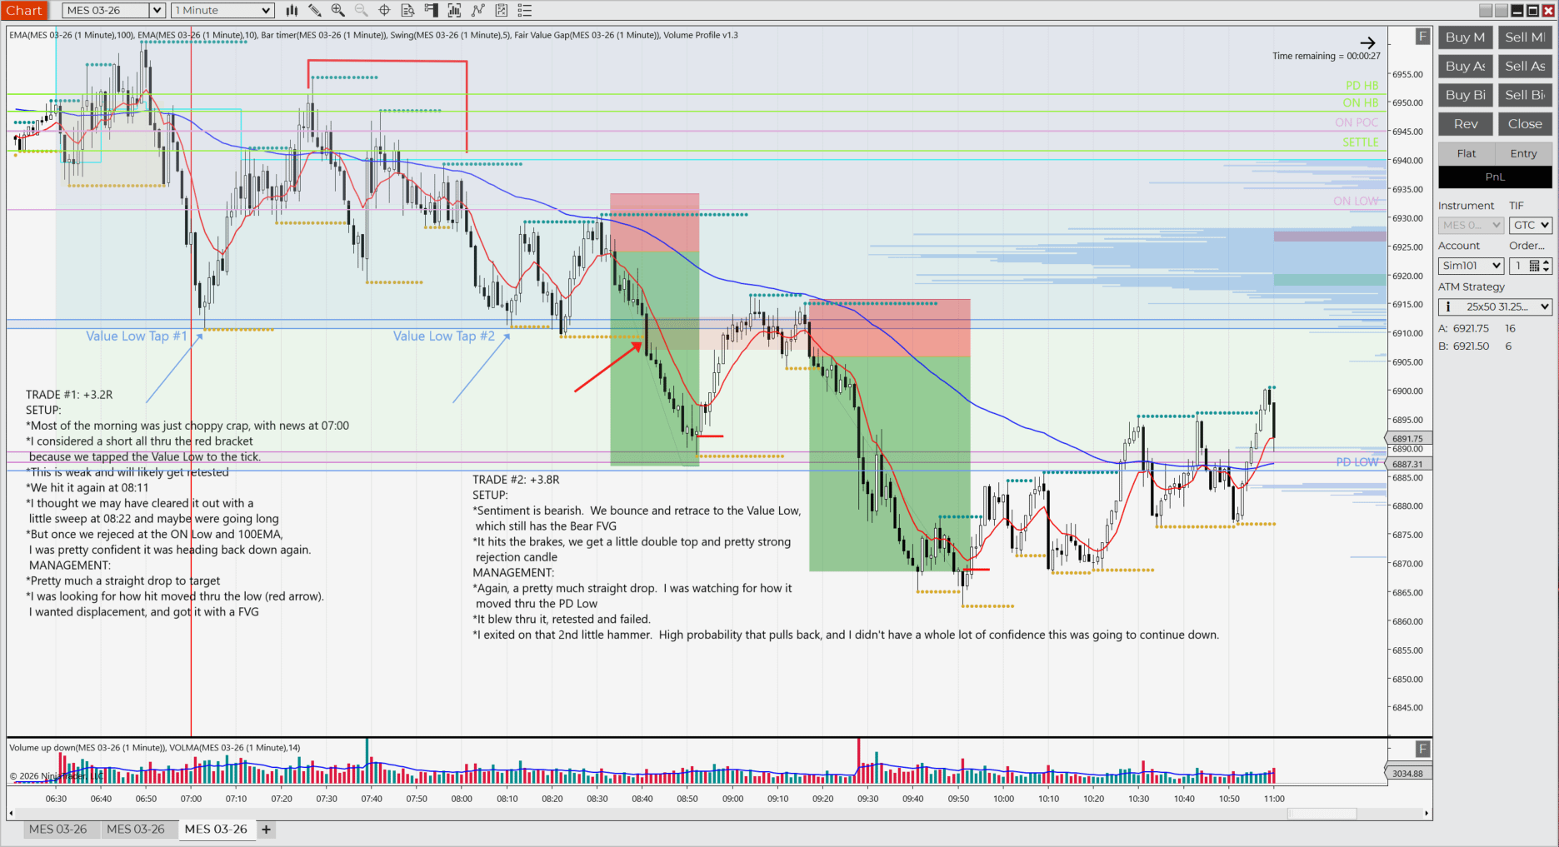The height and width of the screenshot is (847, 1559).
Task: Open the 1 Minute interval dropdown
Action: pyautogui.click(x=222, y=11)
